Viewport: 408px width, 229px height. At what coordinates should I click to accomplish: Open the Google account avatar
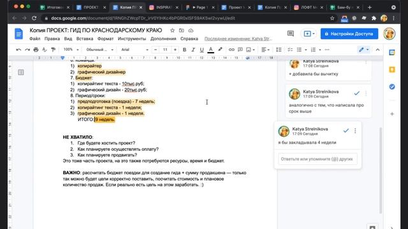(x=390, y=34)
